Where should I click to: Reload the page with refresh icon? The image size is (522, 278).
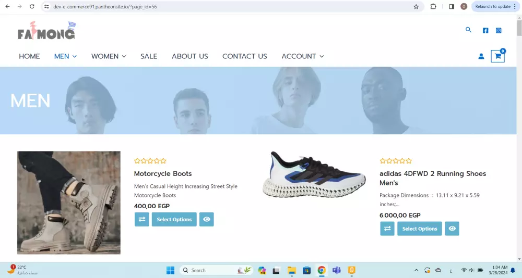32,6
